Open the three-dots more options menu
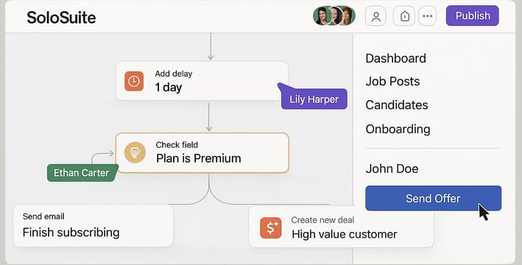This screenshot has height=265, width=522. click(x=428, y=16)
